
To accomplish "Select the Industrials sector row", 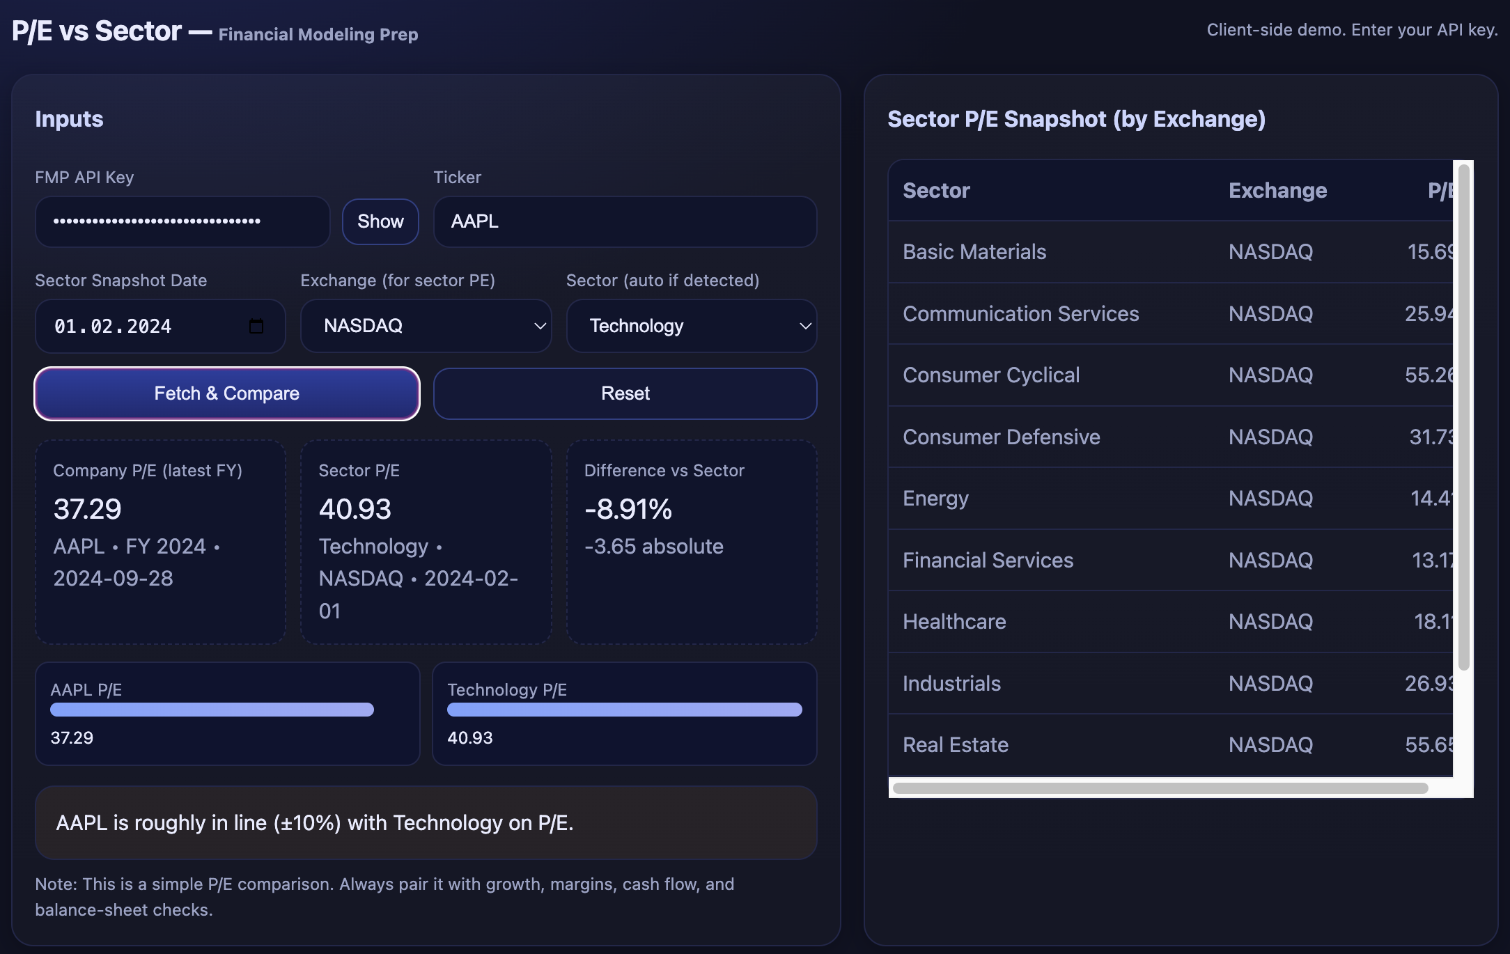I will 1171,683.
